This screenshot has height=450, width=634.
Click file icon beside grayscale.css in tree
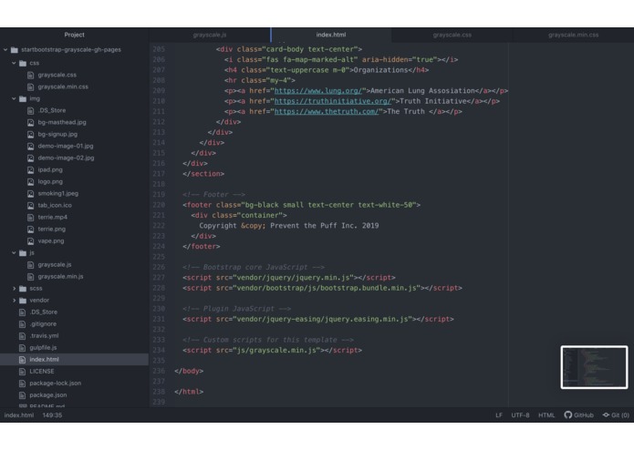coord(30,75)
